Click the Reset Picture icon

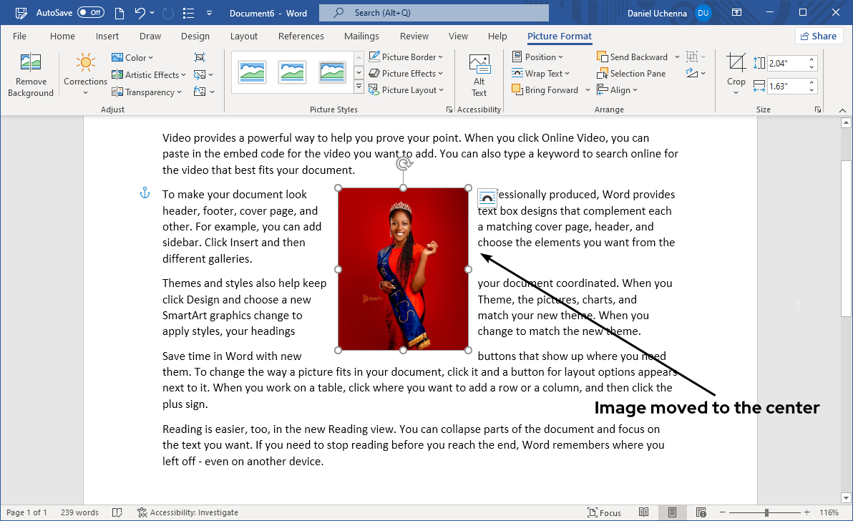(x=200, y=91)
